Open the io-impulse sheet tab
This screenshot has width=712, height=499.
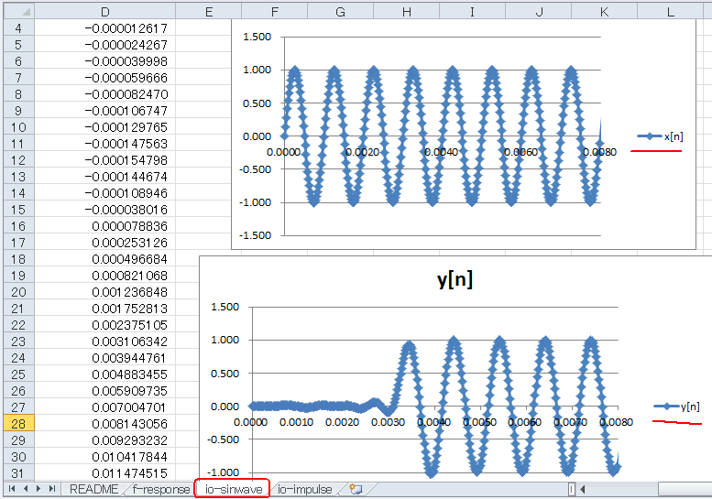point(305,490)
